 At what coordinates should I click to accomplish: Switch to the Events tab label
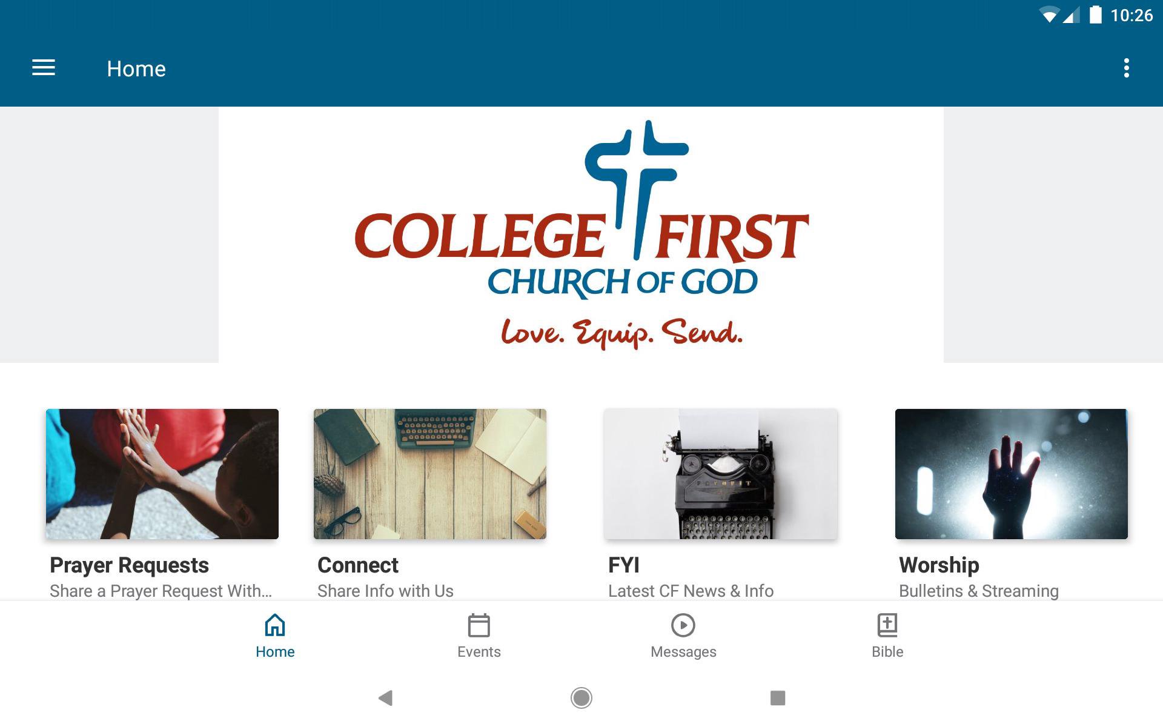(479, 652)
